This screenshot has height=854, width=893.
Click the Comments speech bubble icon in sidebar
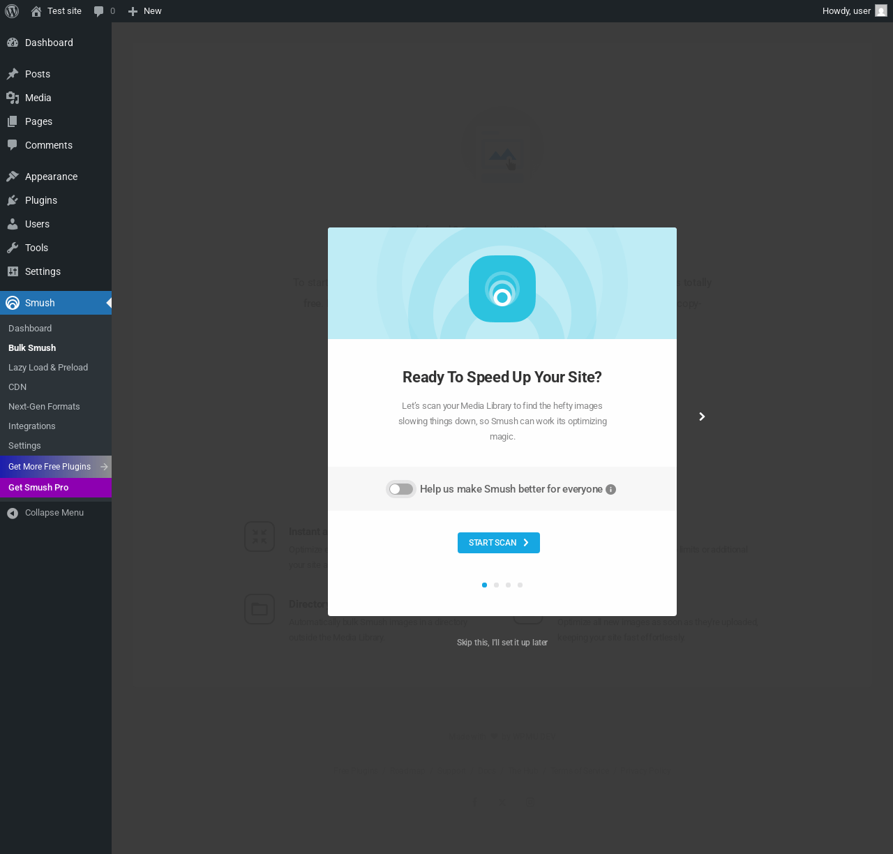click(13, 145)
